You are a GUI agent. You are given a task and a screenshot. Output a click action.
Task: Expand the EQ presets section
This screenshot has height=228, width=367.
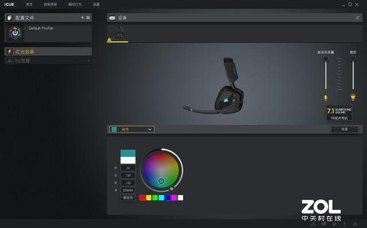48,61
